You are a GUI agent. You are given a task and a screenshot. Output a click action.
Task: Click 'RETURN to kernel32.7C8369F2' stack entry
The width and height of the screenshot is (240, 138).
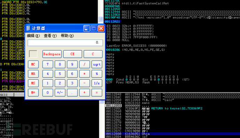pyautogui.click(x=177, y=109)
